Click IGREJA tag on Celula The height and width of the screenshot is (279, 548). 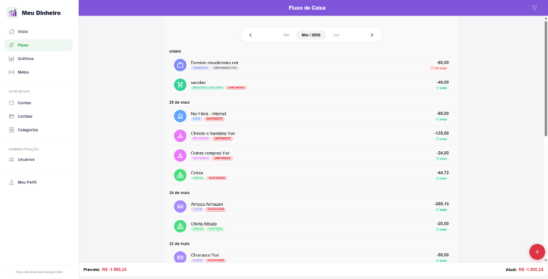tap(198, 178)
